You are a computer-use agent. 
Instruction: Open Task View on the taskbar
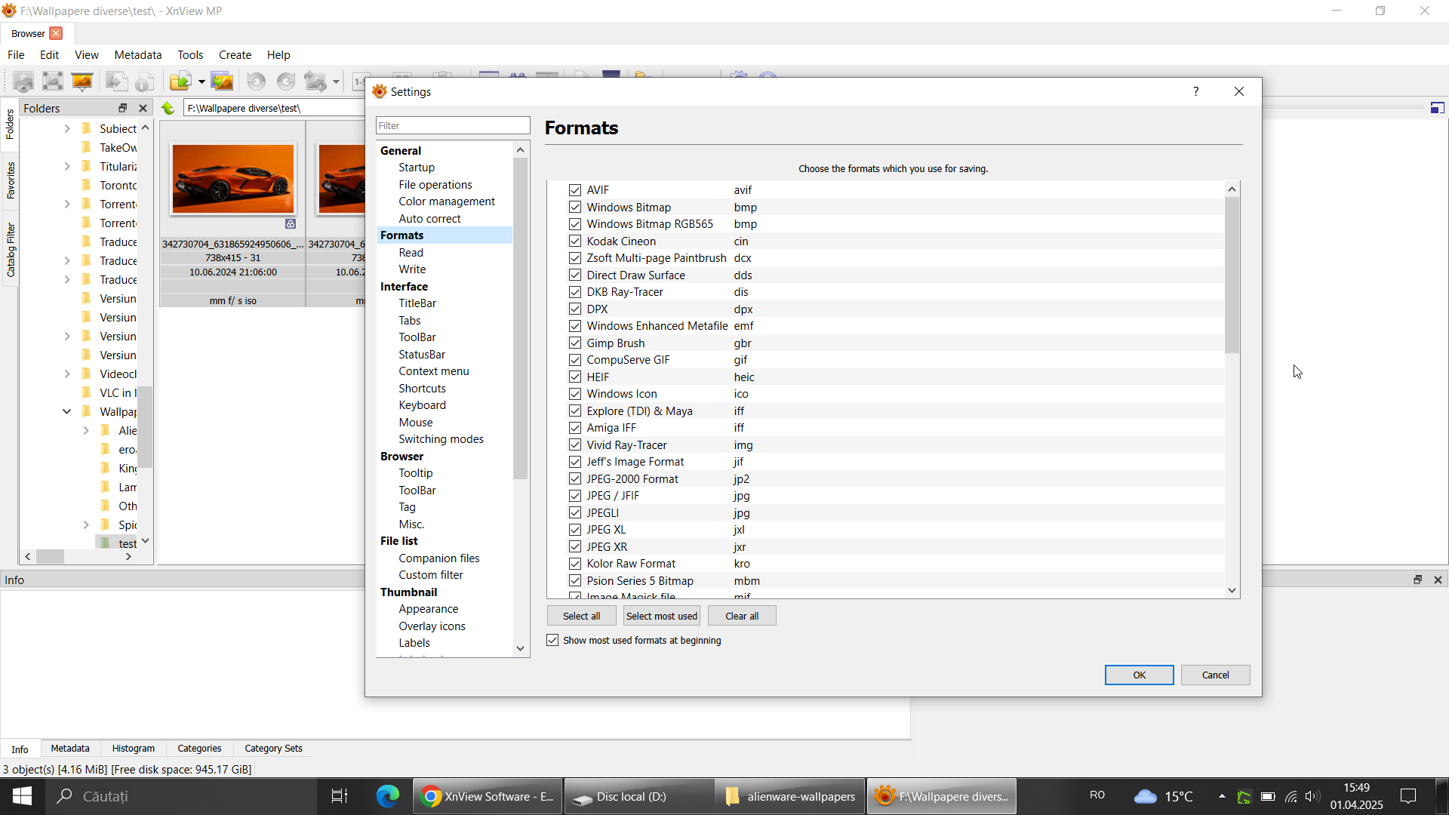pos(340,796)
